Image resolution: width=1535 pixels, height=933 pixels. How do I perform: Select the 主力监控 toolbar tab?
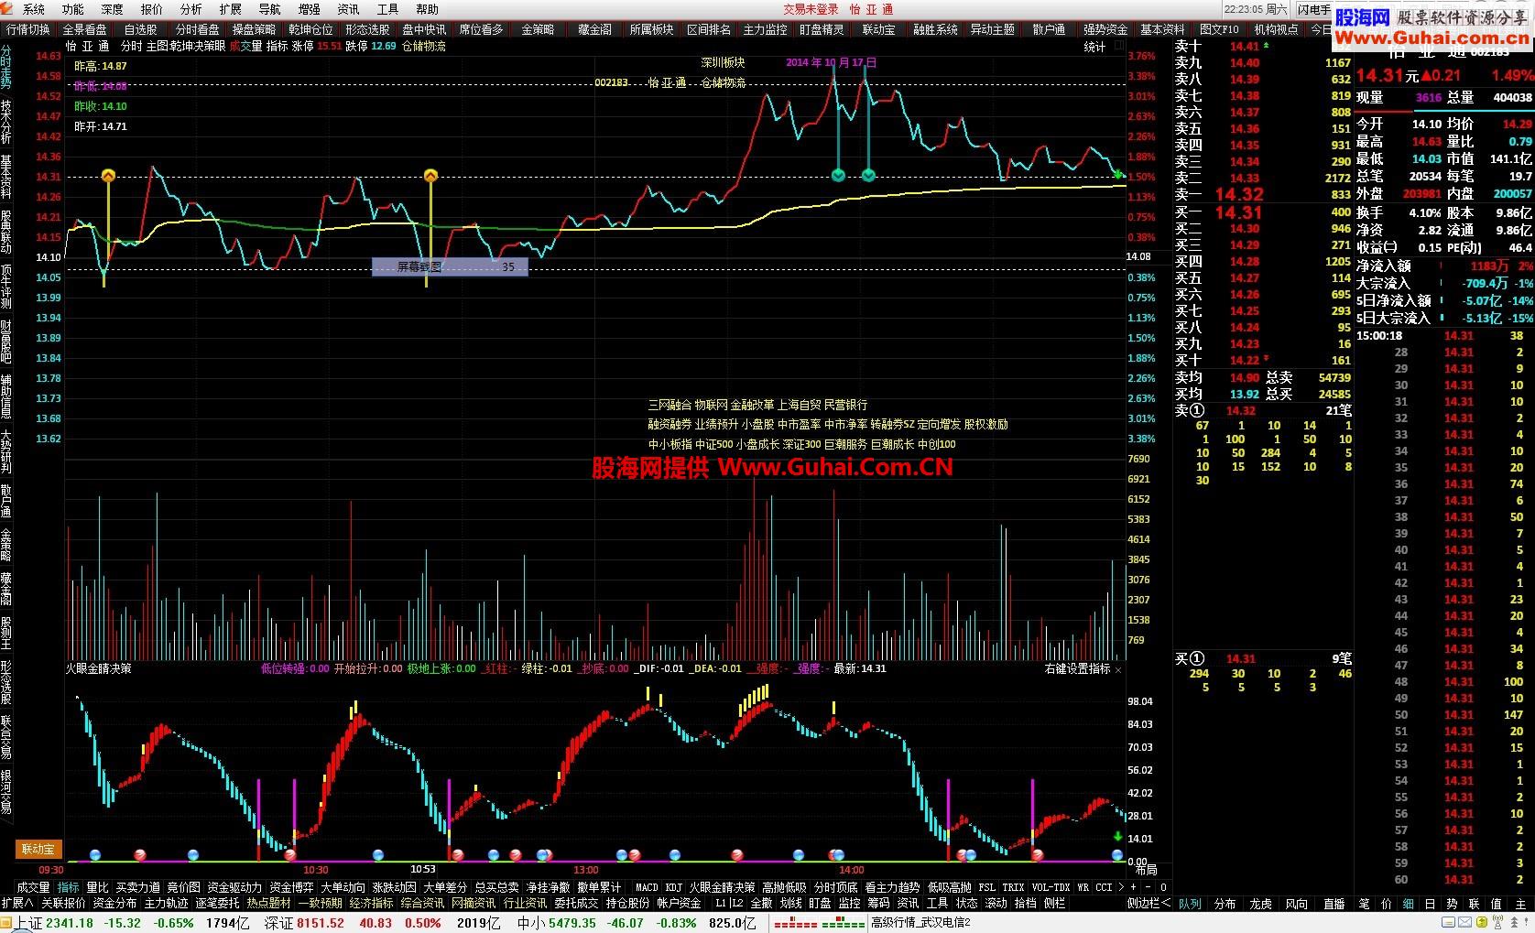(x=765, y=29)
